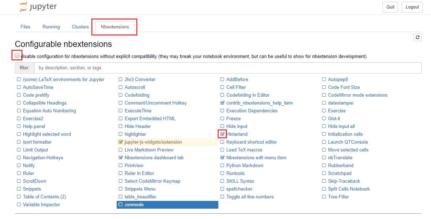
Task: Check the Variable Inspector box
Action: pos(19,204)
